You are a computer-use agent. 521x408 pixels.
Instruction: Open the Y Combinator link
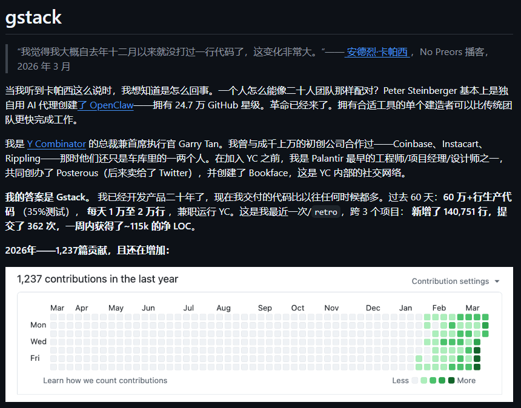(56, 144)
